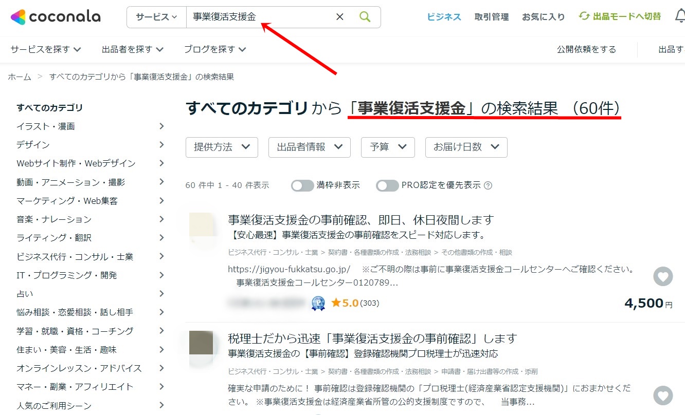The height and width of the screenshot is (415, 685).
Task: Click the 5.0 star rating
Action: point(345,303)
